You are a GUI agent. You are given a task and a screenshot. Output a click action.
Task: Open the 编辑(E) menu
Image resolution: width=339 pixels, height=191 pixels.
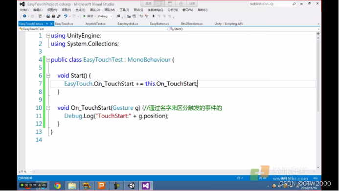point(38,10)
